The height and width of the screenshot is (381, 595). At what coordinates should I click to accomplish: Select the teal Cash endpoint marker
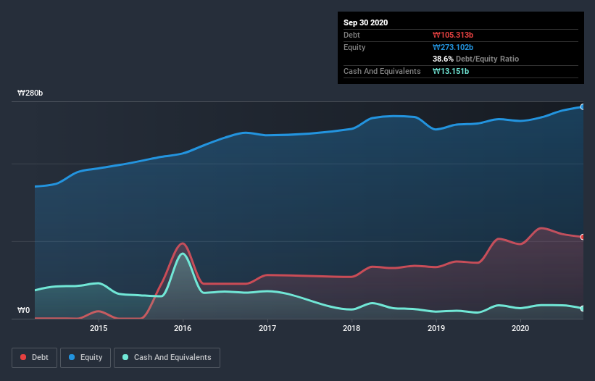(x=583, y=309)
